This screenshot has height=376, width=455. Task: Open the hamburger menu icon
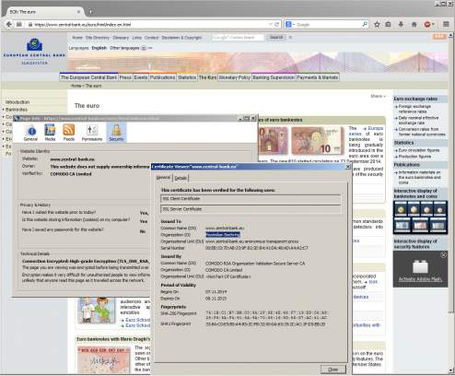pos(446,24)
